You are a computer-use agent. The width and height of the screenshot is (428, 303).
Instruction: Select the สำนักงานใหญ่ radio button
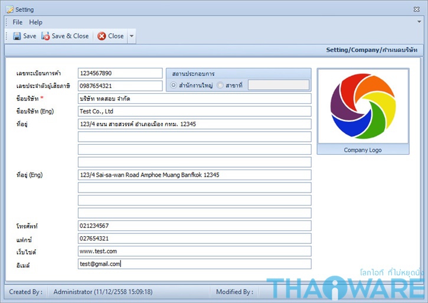pos(174,85)
